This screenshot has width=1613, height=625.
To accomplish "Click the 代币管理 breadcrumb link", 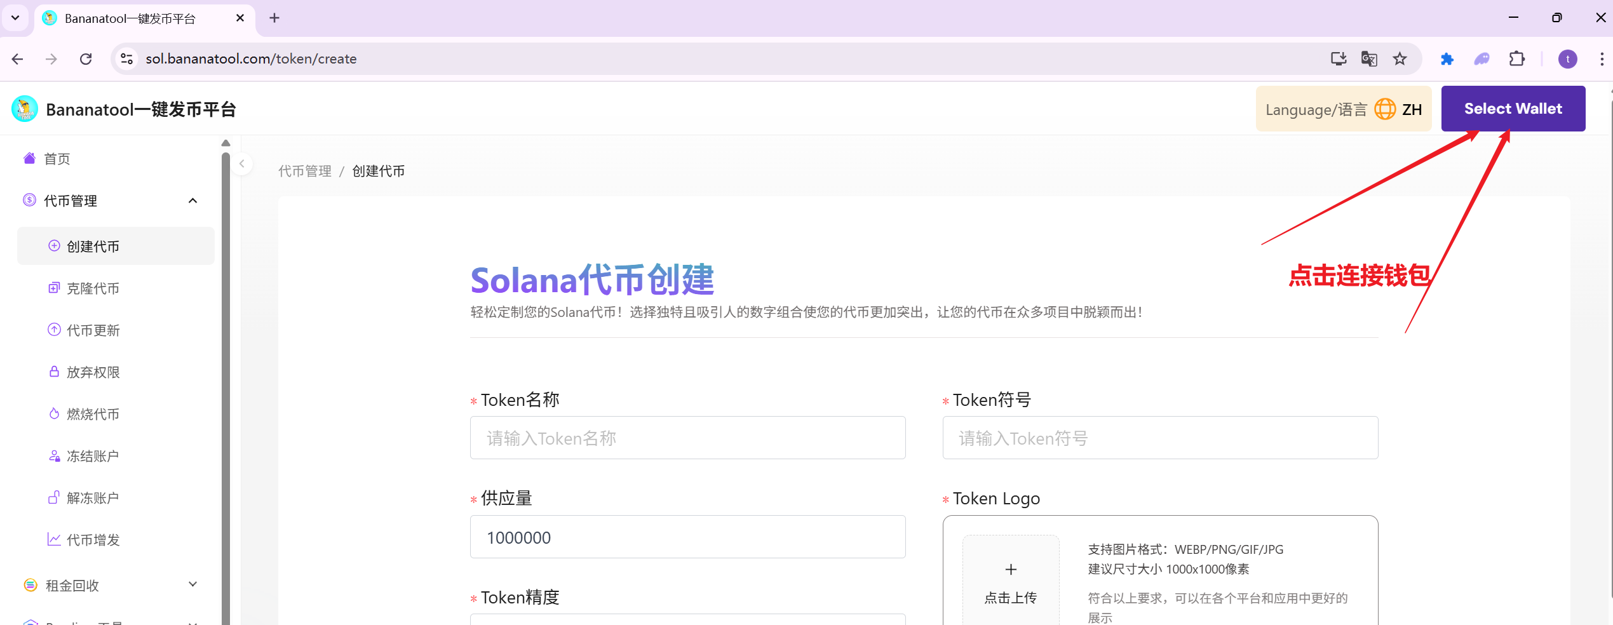I will click(305, 171).
